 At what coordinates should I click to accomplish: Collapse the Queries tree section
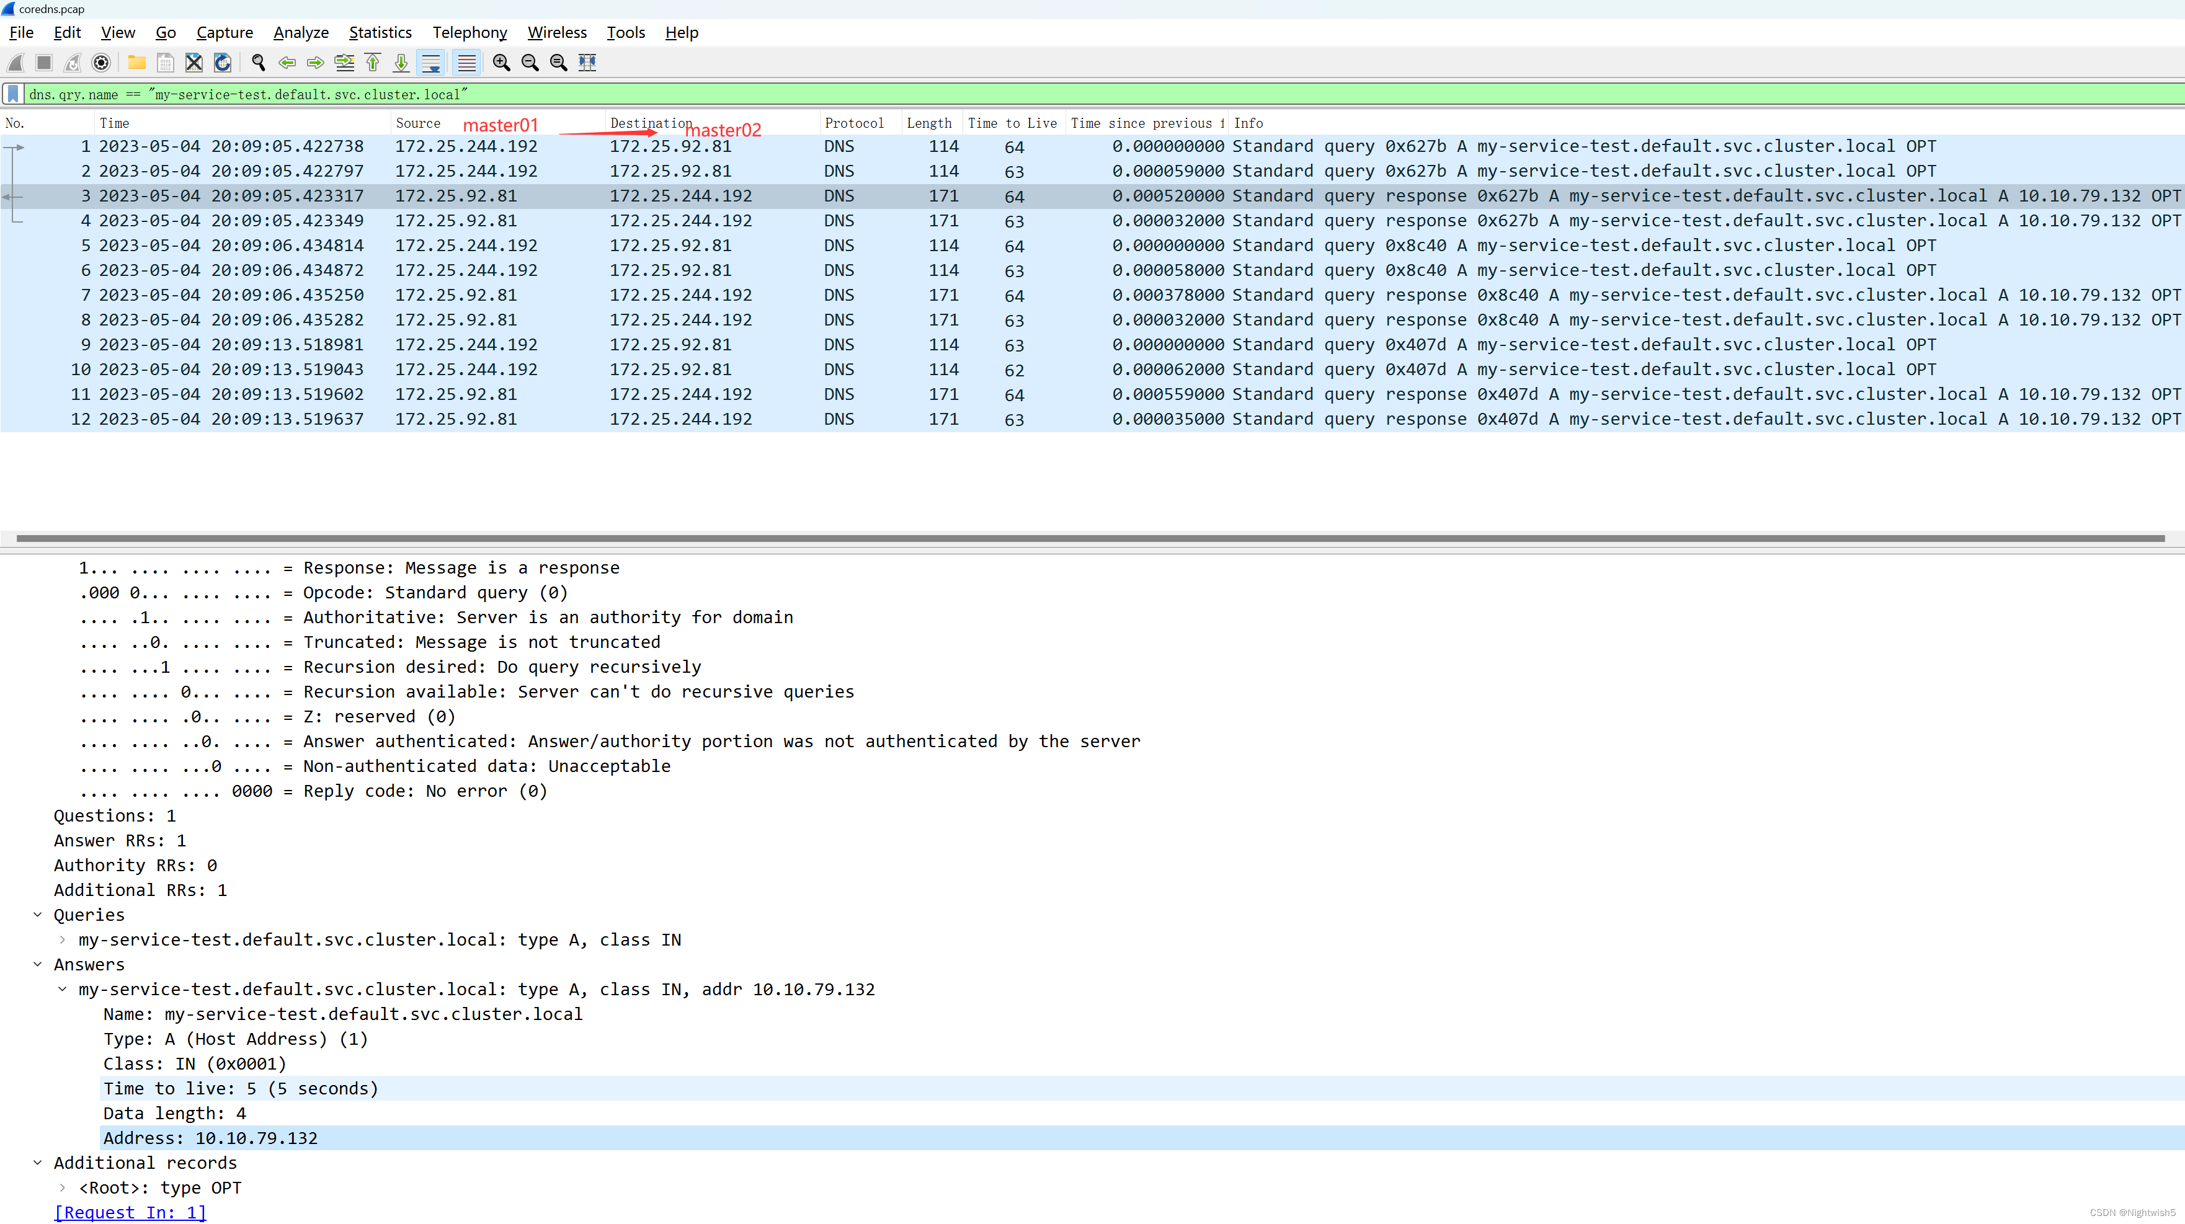point(37,915)
